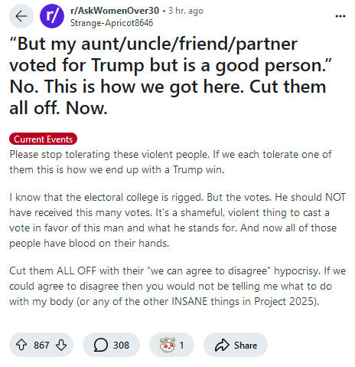Screen dimensions: 355x367
Task: Go back using the left arrow button
Action: click(21, 16)
